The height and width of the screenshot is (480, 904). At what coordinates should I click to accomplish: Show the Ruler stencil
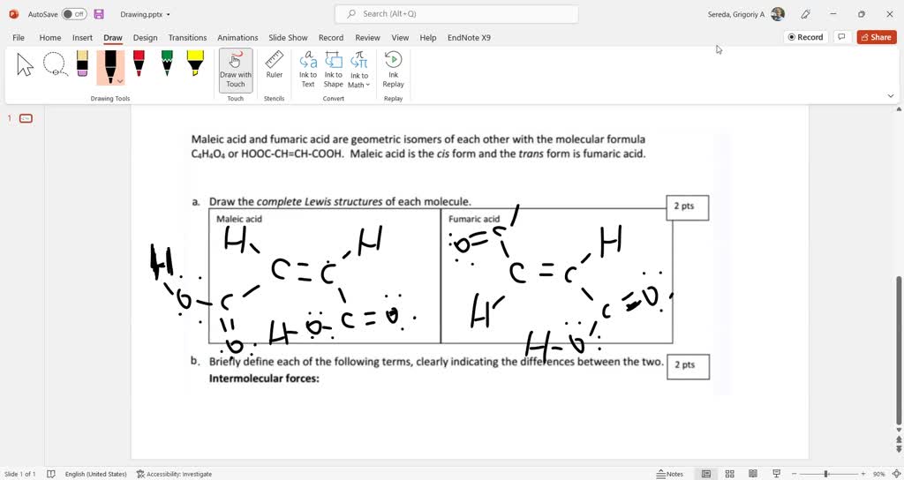274,64
